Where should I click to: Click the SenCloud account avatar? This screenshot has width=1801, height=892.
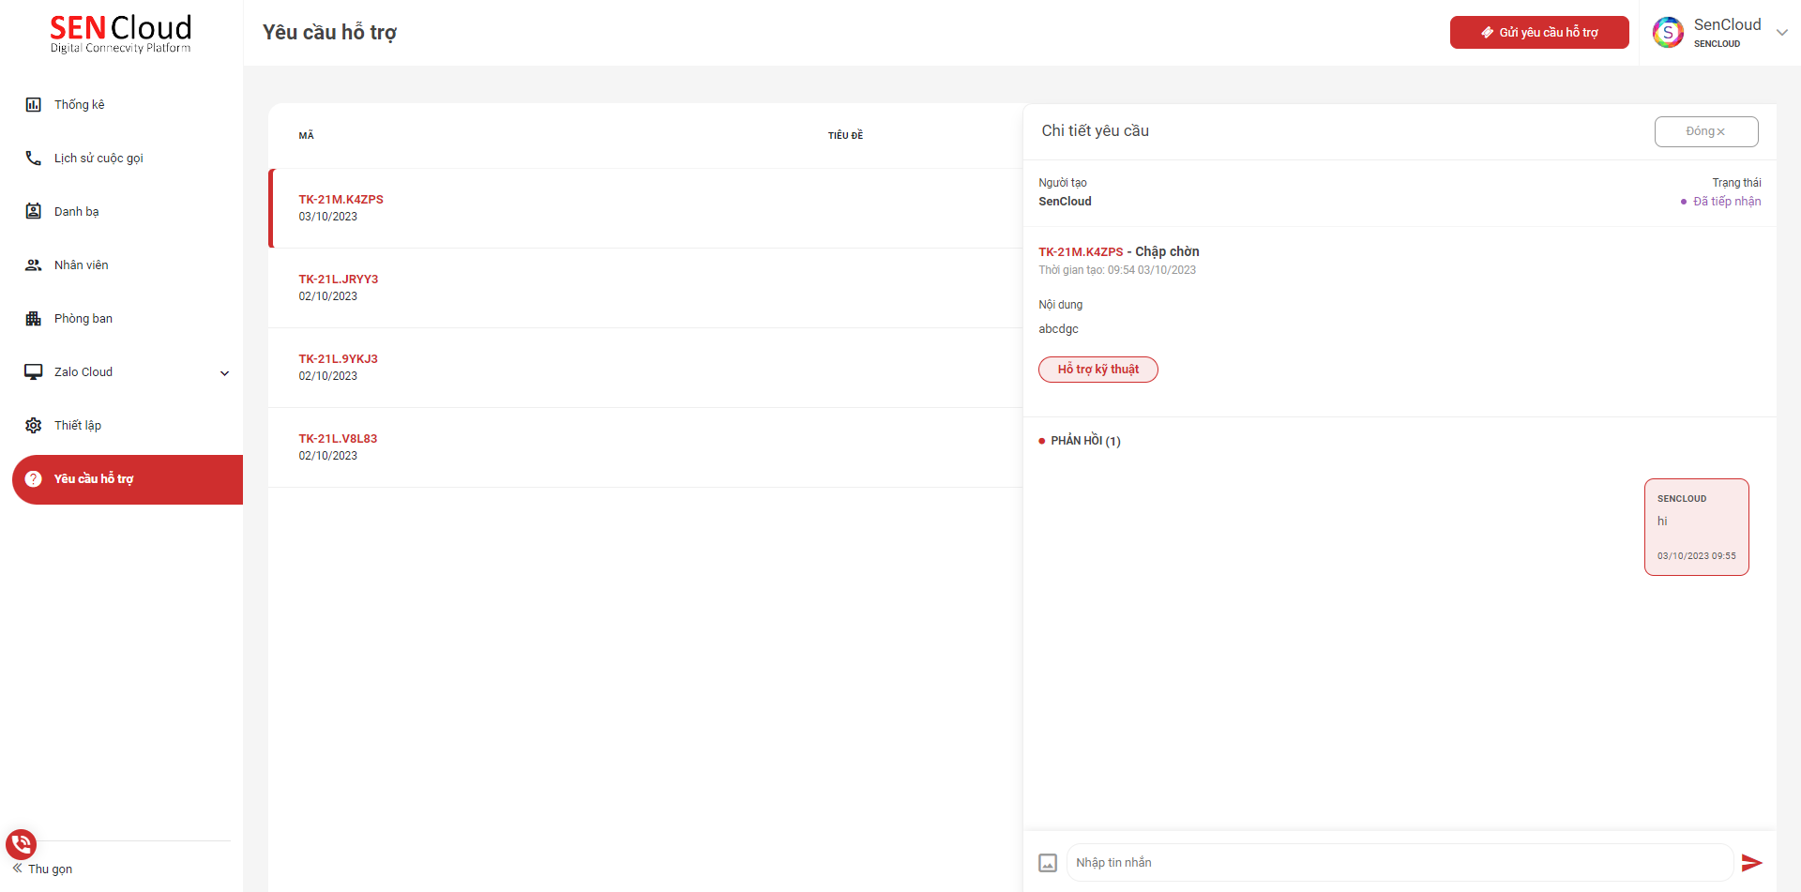pos(1668,33)
